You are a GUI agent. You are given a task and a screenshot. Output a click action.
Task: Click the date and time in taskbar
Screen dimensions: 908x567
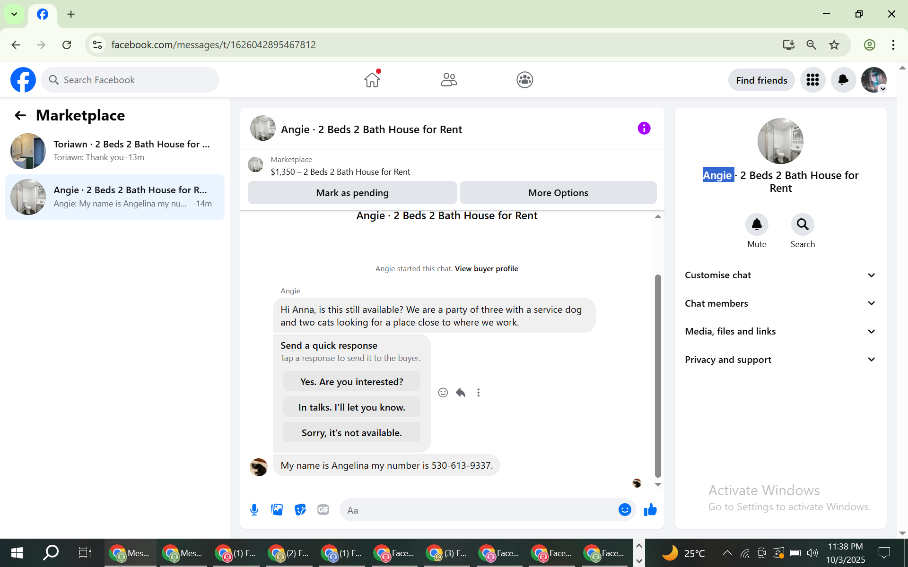[x=845, y=553]
